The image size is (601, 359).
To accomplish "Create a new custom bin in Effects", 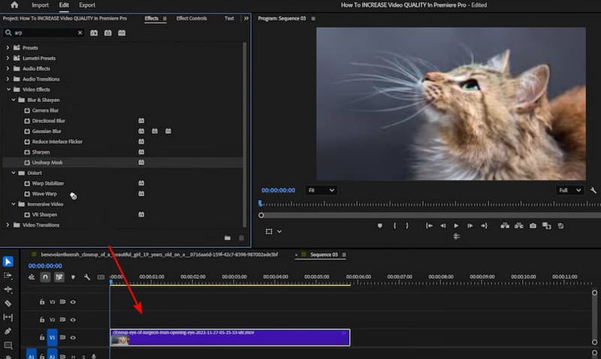I will 228,238.
